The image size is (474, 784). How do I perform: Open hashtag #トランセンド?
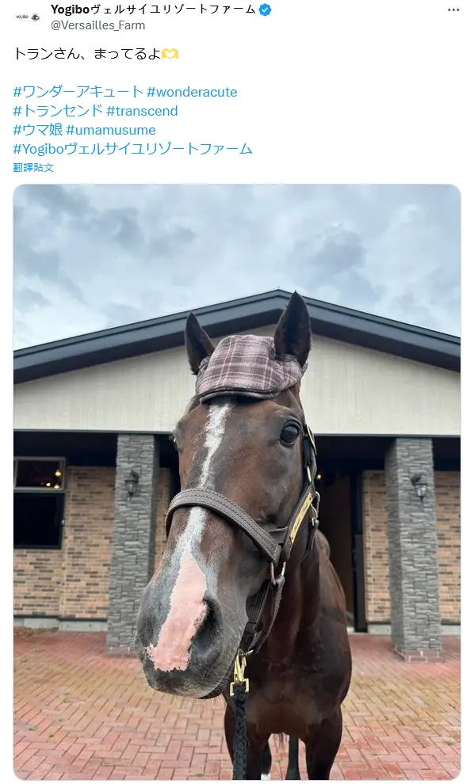(58, 111)
